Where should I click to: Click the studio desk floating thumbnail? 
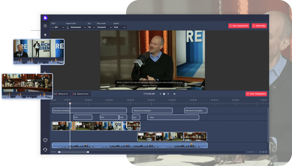[27, 86]
